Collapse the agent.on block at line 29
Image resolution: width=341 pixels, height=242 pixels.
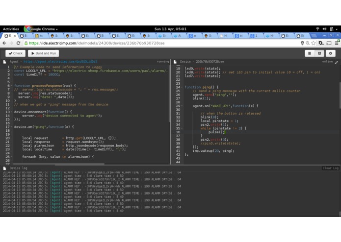pos(182,106)
